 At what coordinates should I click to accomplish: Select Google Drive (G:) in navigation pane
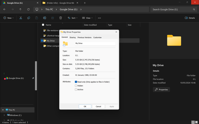pos(16,78)
